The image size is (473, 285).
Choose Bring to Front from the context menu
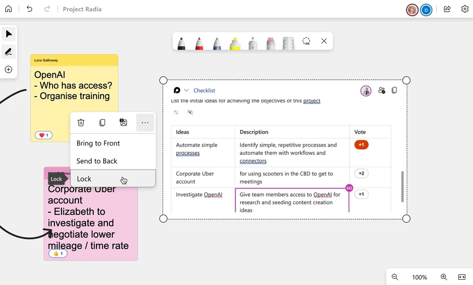click(98, 143)
